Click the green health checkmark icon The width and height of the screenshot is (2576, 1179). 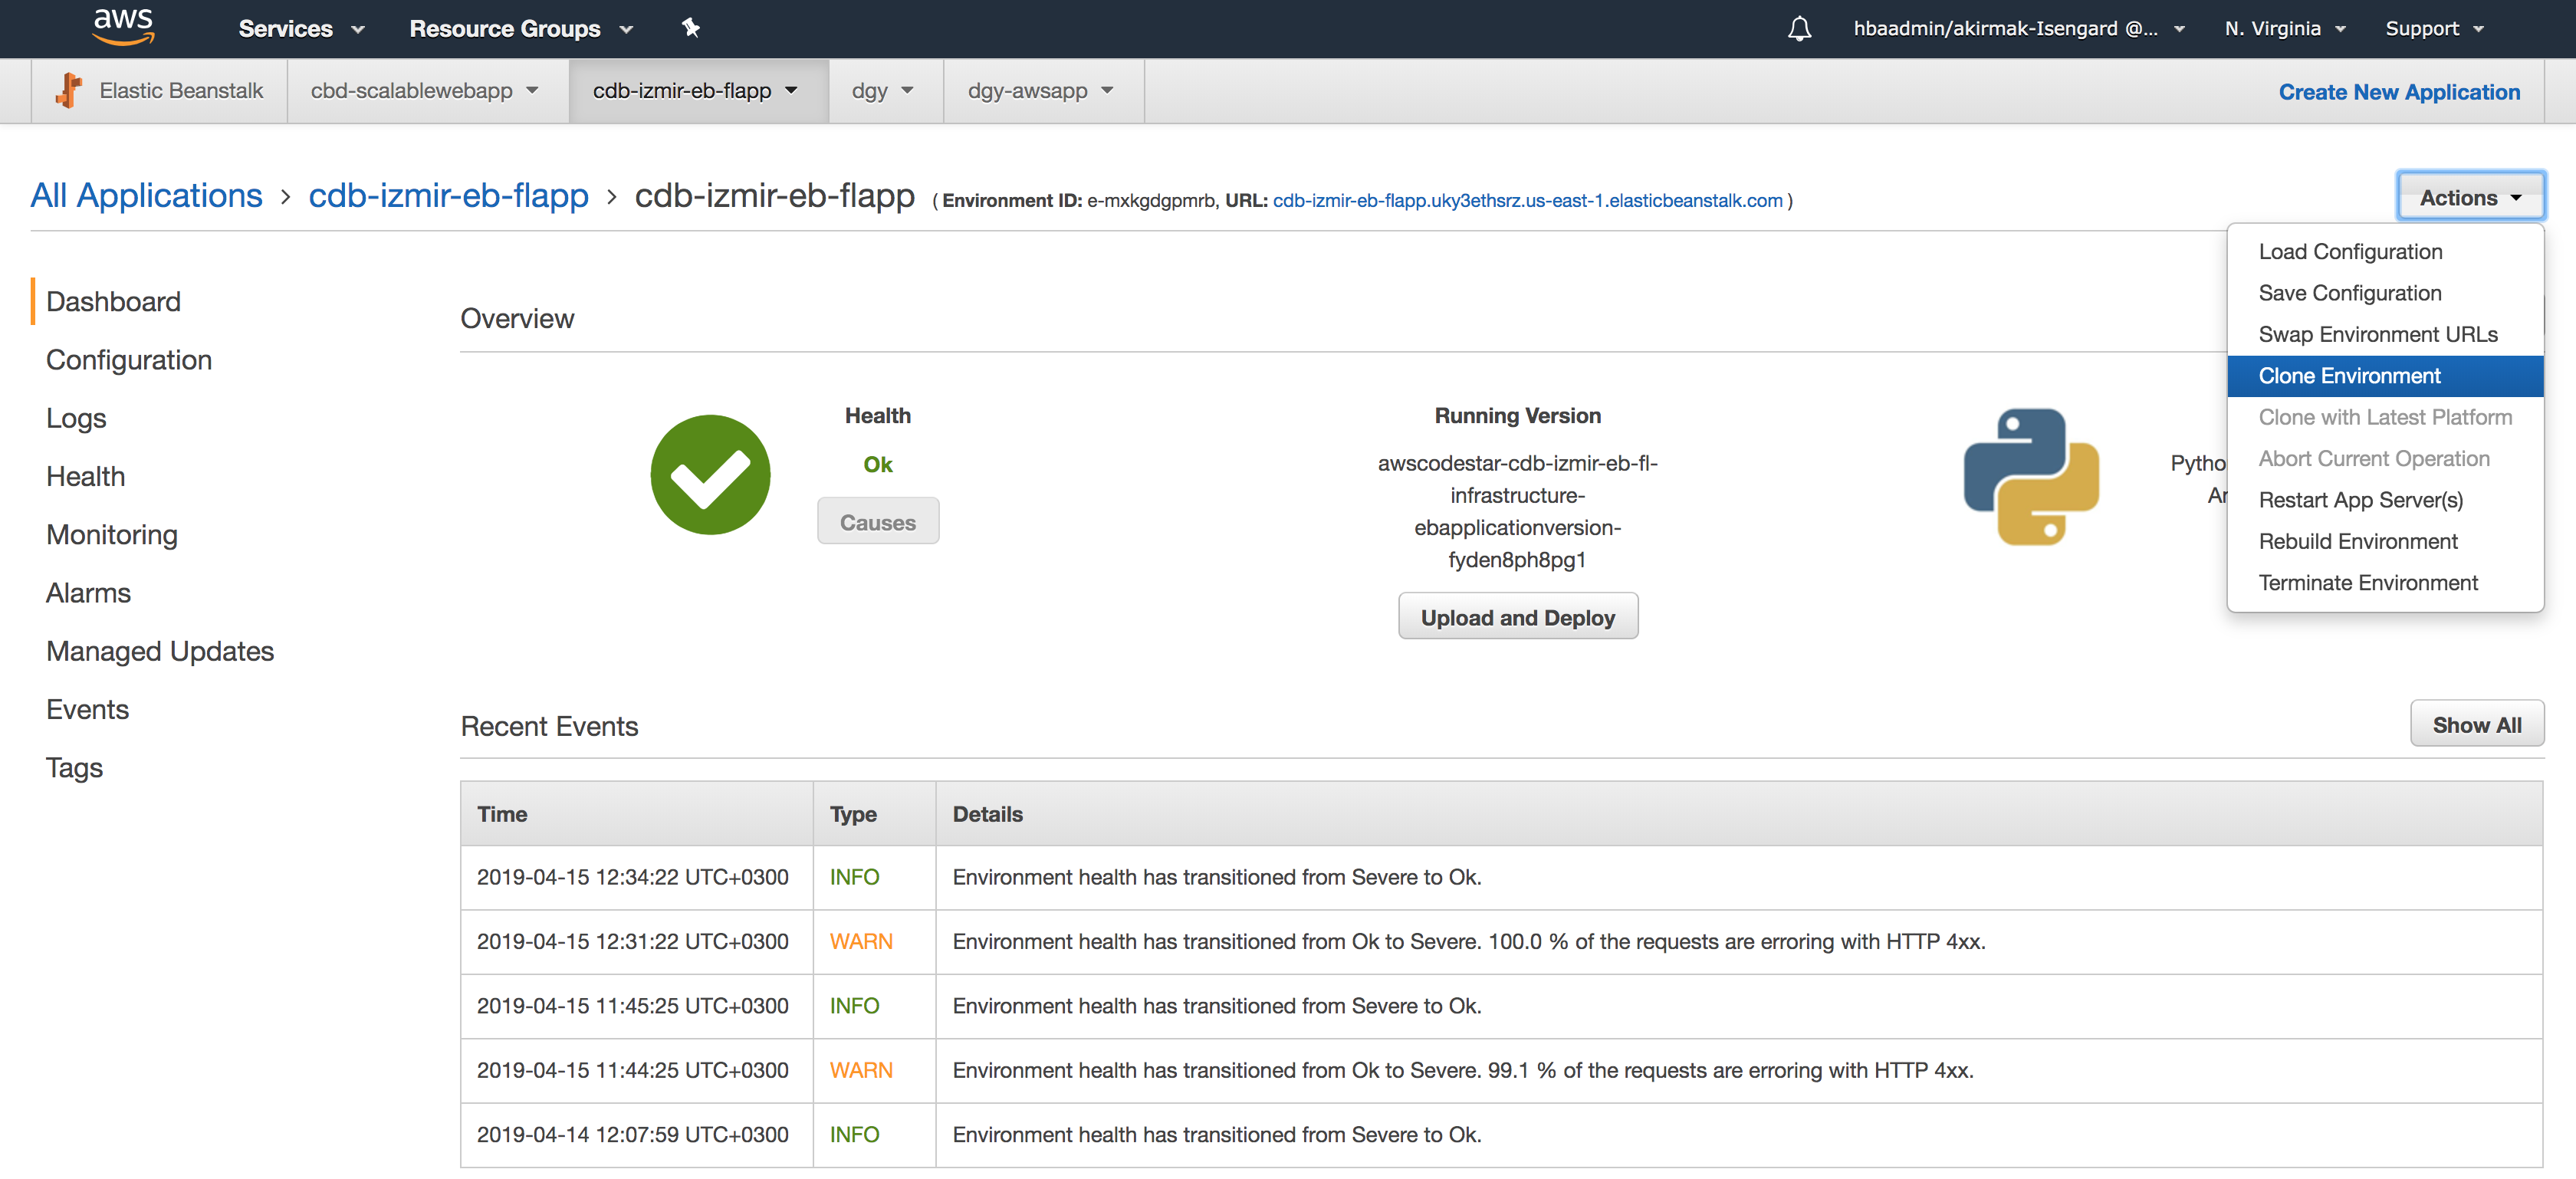[x=710, y=475]
